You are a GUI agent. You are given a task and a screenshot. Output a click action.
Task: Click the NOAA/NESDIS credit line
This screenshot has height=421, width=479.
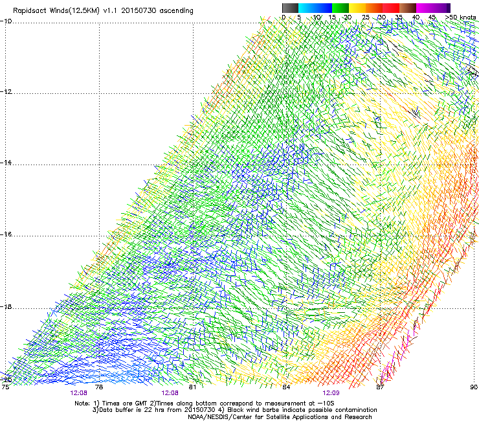[x=280, y=417]
